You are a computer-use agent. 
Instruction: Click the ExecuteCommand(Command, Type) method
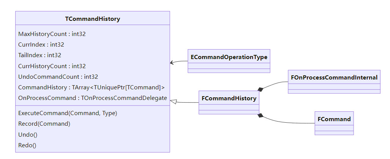point(68,113)
